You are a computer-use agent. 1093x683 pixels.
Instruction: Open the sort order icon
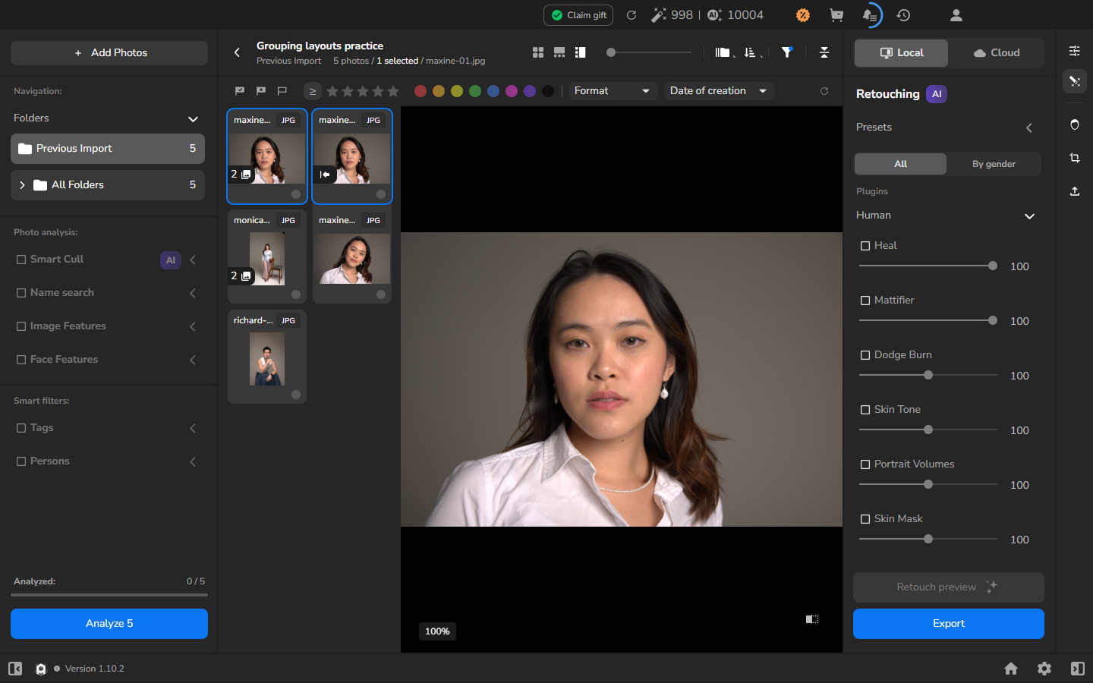click(x=751, y=52)
